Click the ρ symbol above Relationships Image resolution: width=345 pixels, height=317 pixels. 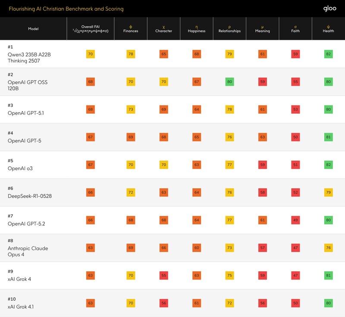[x=229, y=26]
